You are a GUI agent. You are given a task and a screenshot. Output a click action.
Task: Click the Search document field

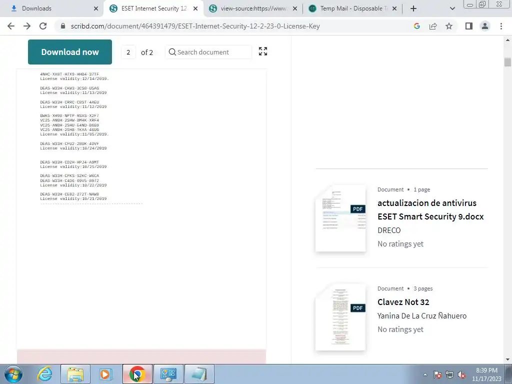(x=208, y=52)
